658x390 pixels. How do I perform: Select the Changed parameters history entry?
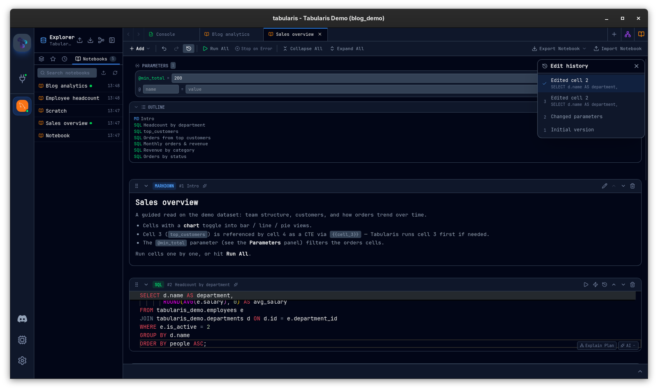[x=591, y=117]
